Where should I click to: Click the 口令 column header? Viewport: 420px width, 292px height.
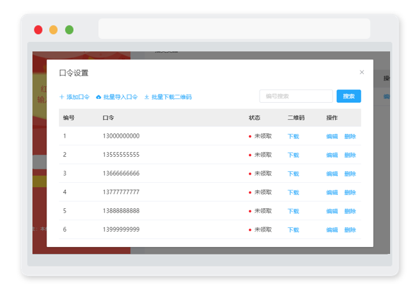108,118
